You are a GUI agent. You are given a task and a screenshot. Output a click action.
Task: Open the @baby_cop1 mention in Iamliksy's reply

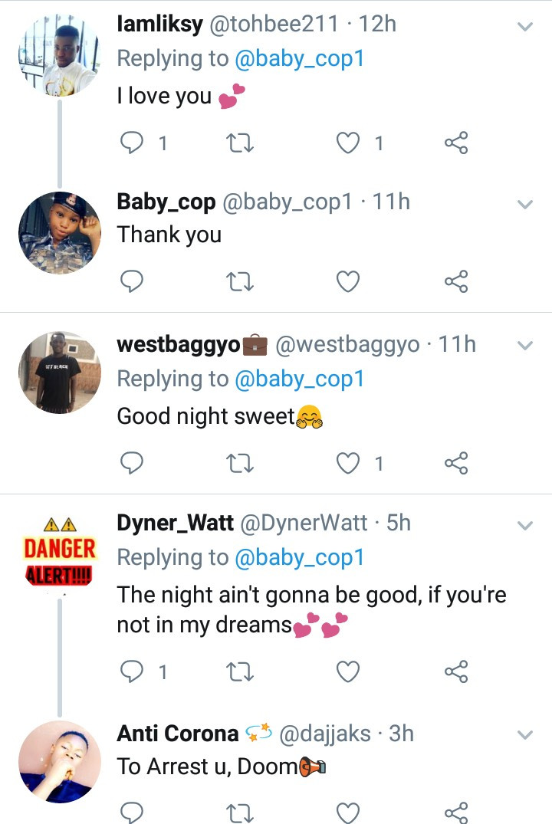pyautogui.click(x=300, y=59)
